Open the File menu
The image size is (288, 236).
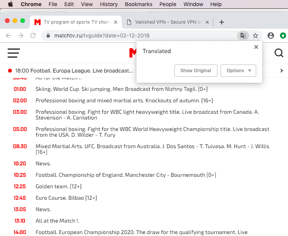(53, 4)
